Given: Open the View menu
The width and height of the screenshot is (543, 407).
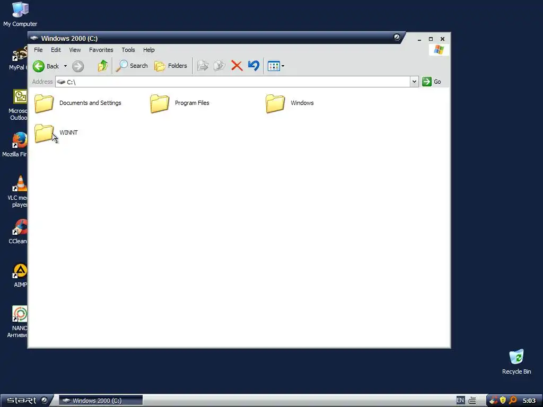Looking at the screenshot, I should click(x=75, y=50).
